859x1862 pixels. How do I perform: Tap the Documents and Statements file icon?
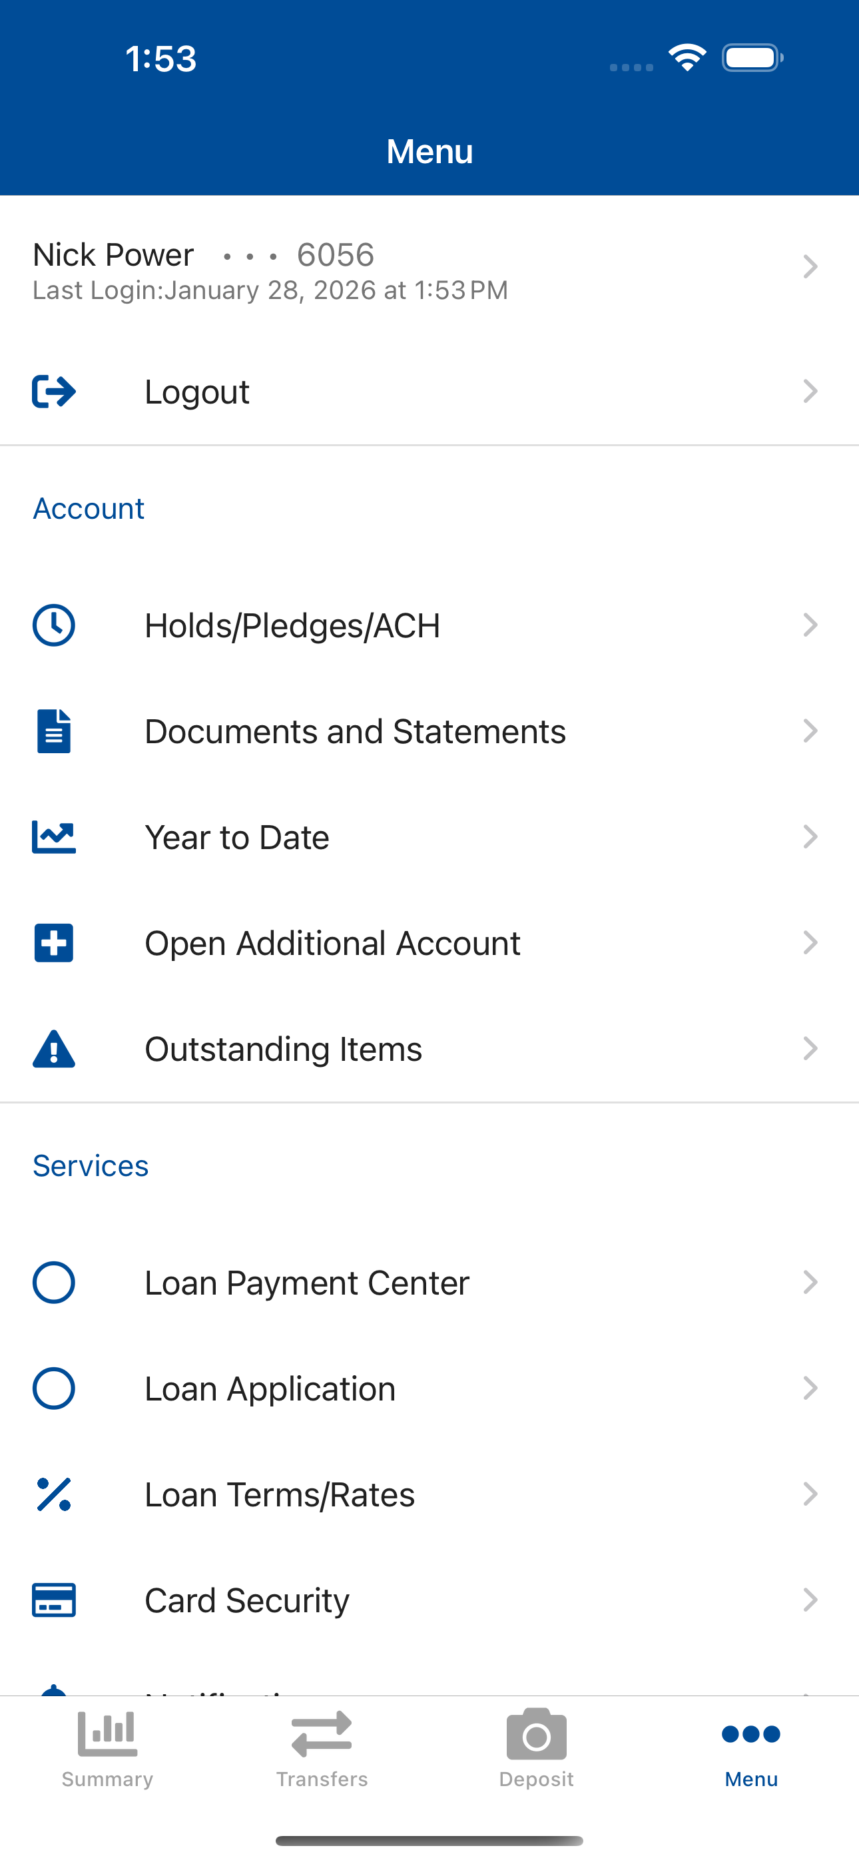click(53, 731)
